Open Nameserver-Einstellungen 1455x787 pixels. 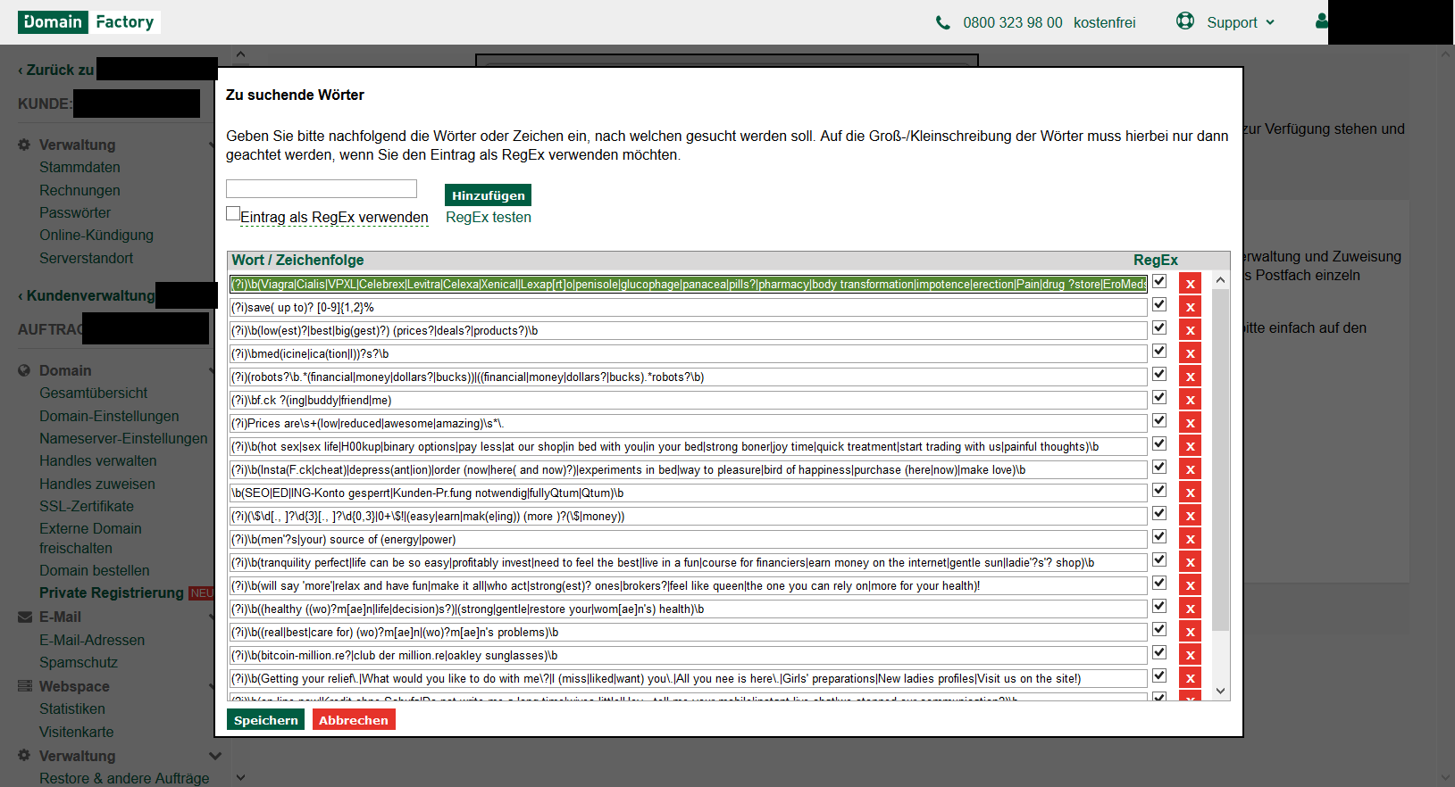123,438
